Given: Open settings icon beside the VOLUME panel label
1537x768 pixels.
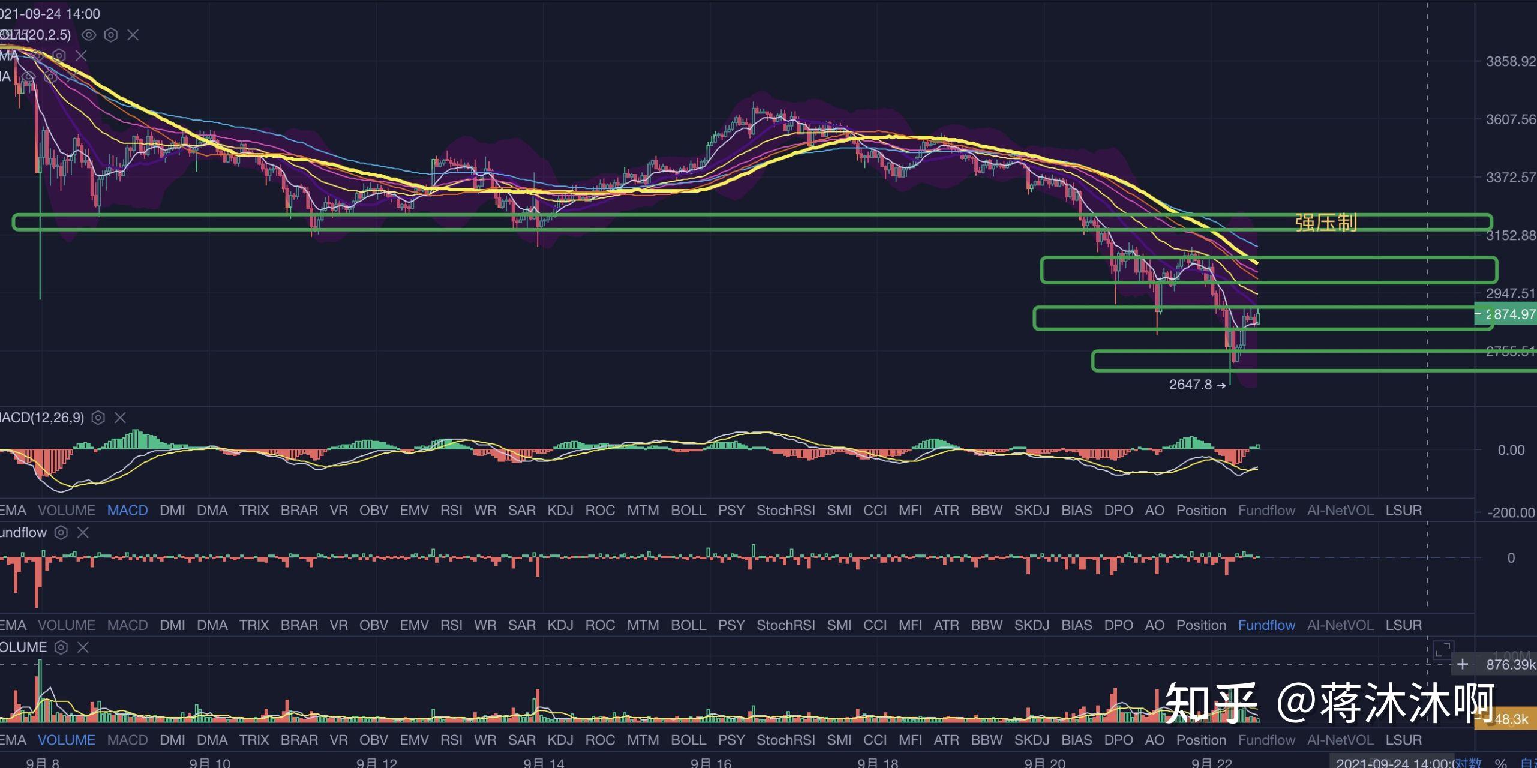Looking at the screenshot, I should 61,647.
